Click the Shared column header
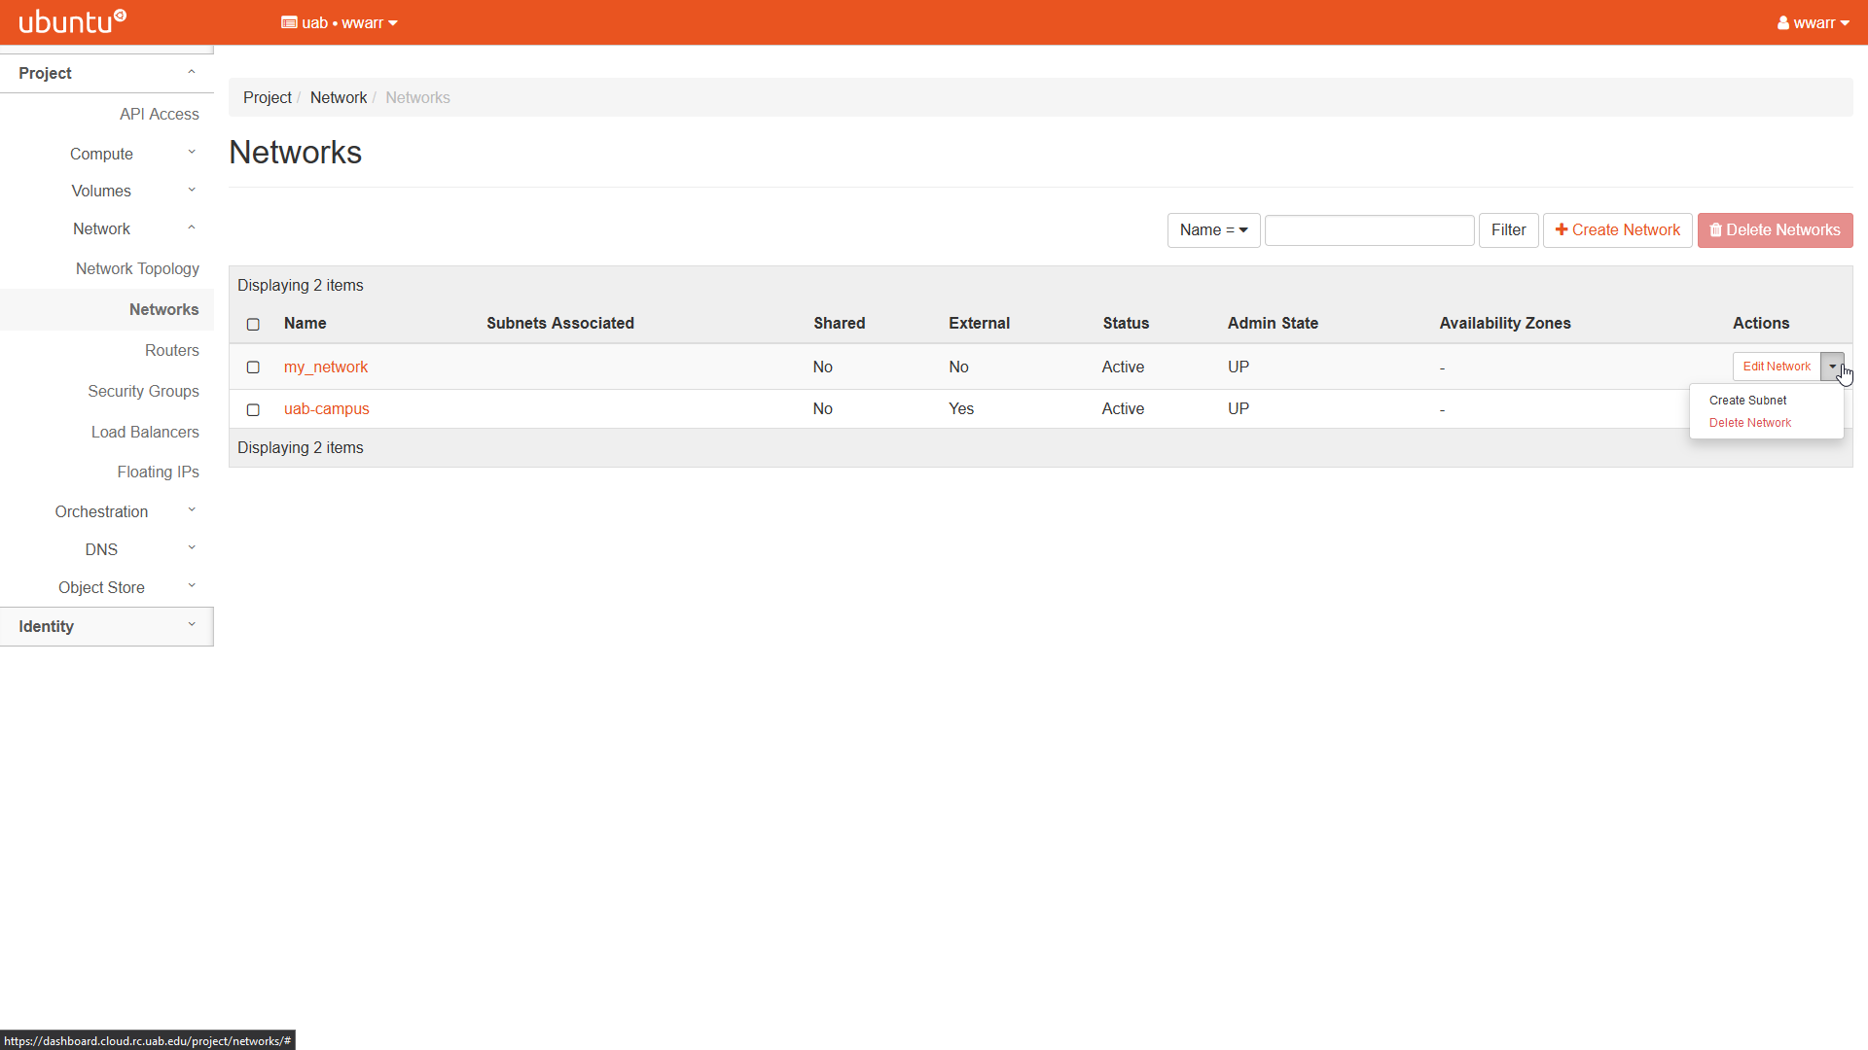 tap(839, 323)
